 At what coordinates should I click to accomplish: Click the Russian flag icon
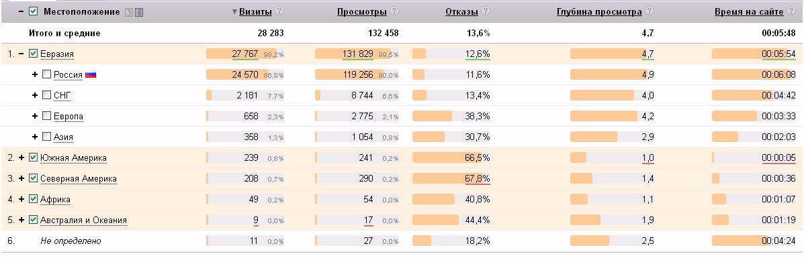tap(91, 75)
